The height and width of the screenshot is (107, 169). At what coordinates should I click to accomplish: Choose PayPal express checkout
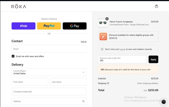(x=49, y=26)
